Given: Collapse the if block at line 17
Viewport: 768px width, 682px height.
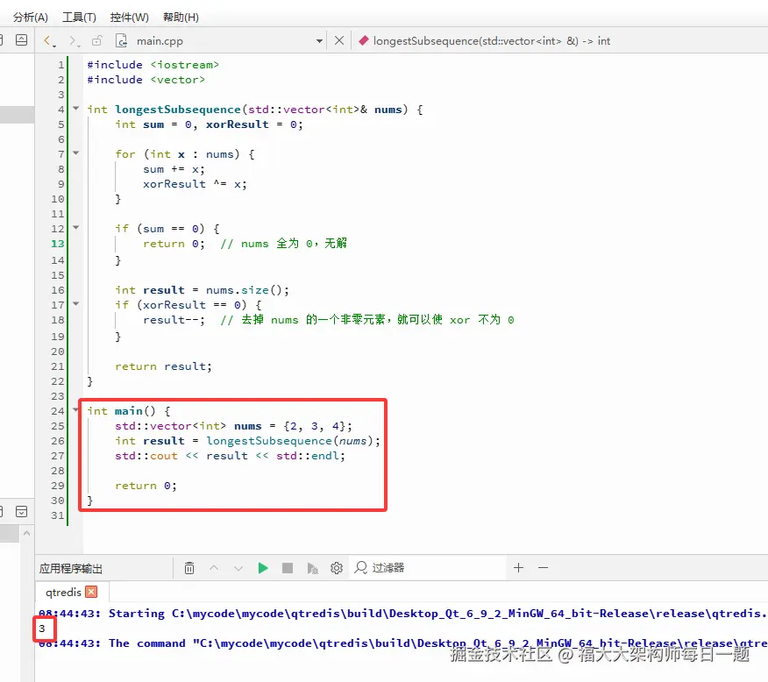Looking at the screenshot, I should 76,303.
